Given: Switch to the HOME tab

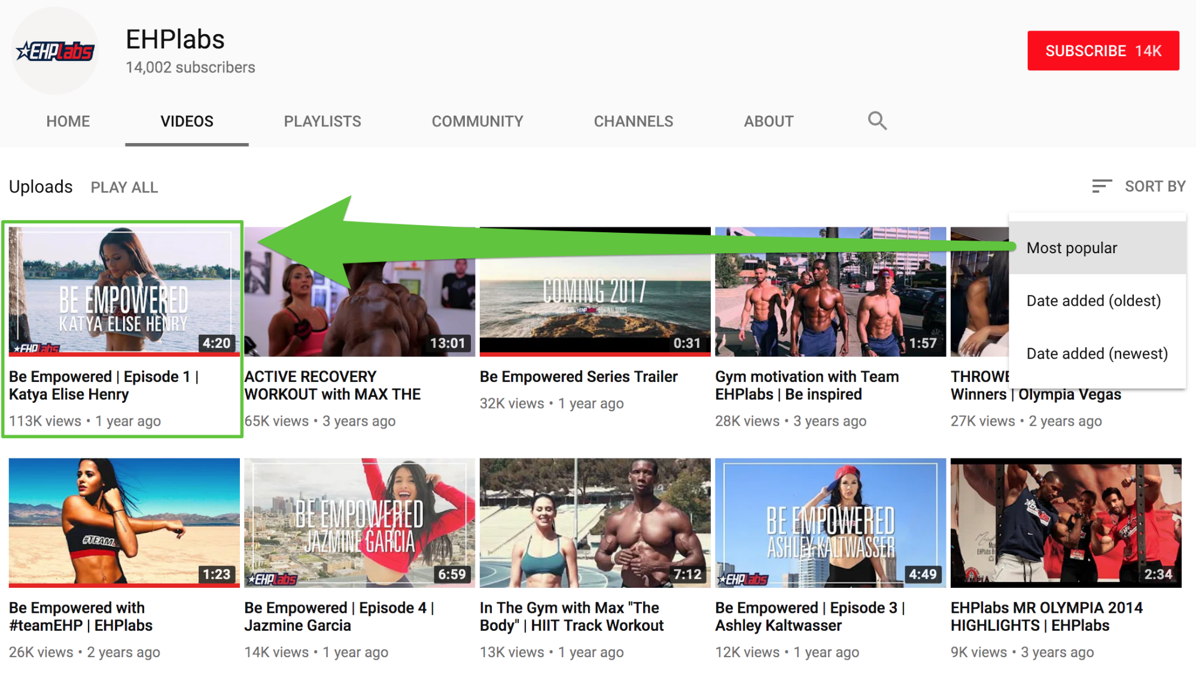Looking at the screenshot, I should click(68, 122).
